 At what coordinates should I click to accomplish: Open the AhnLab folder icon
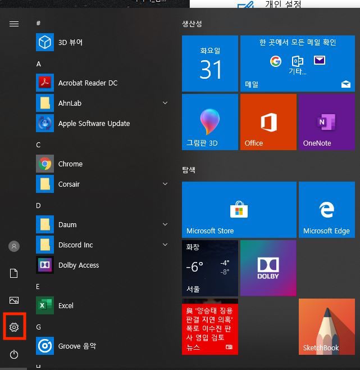coord(45,103)
